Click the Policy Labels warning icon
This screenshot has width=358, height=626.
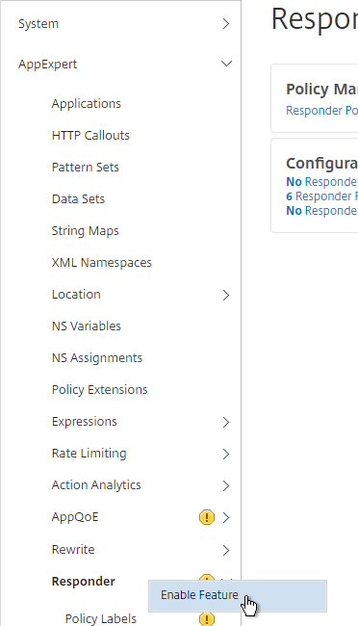click(x=207, y=618)
